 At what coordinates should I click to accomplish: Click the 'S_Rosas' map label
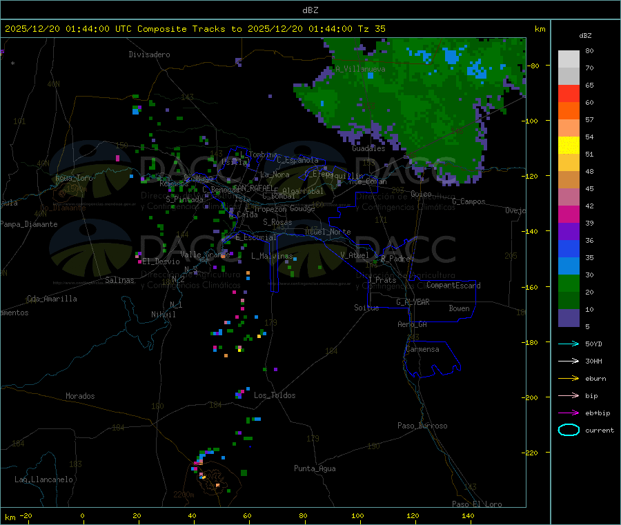pyautogui.click(x=277, y=222)
